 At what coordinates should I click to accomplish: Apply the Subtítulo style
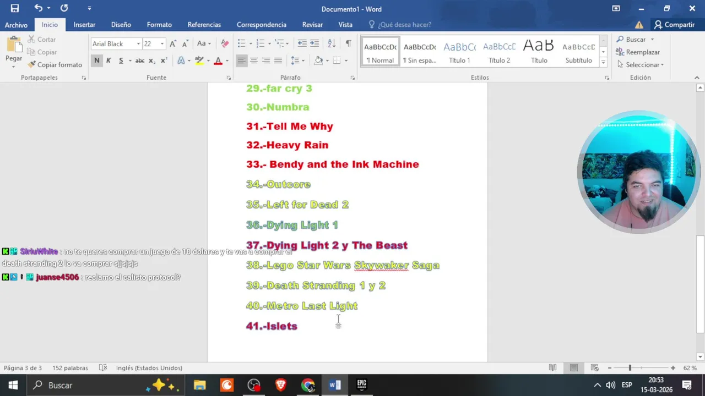578,52
